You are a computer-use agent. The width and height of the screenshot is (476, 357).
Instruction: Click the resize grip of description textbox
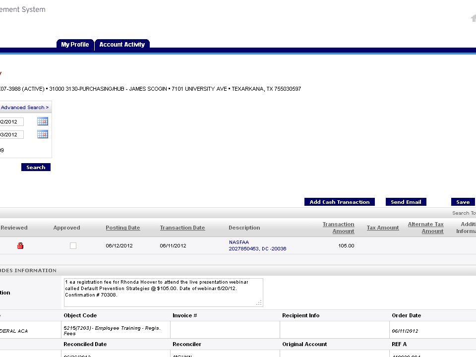click(259, 302)
